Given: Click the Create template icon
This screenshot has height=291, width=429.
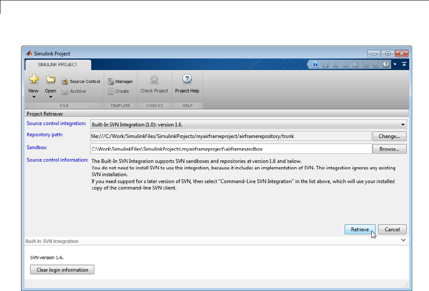Looking at the screenshot, I should 111,91.
